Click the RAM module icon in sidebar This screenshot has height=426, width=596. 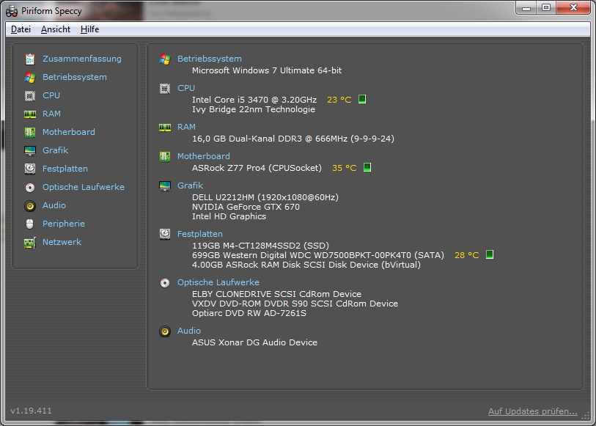30,114
